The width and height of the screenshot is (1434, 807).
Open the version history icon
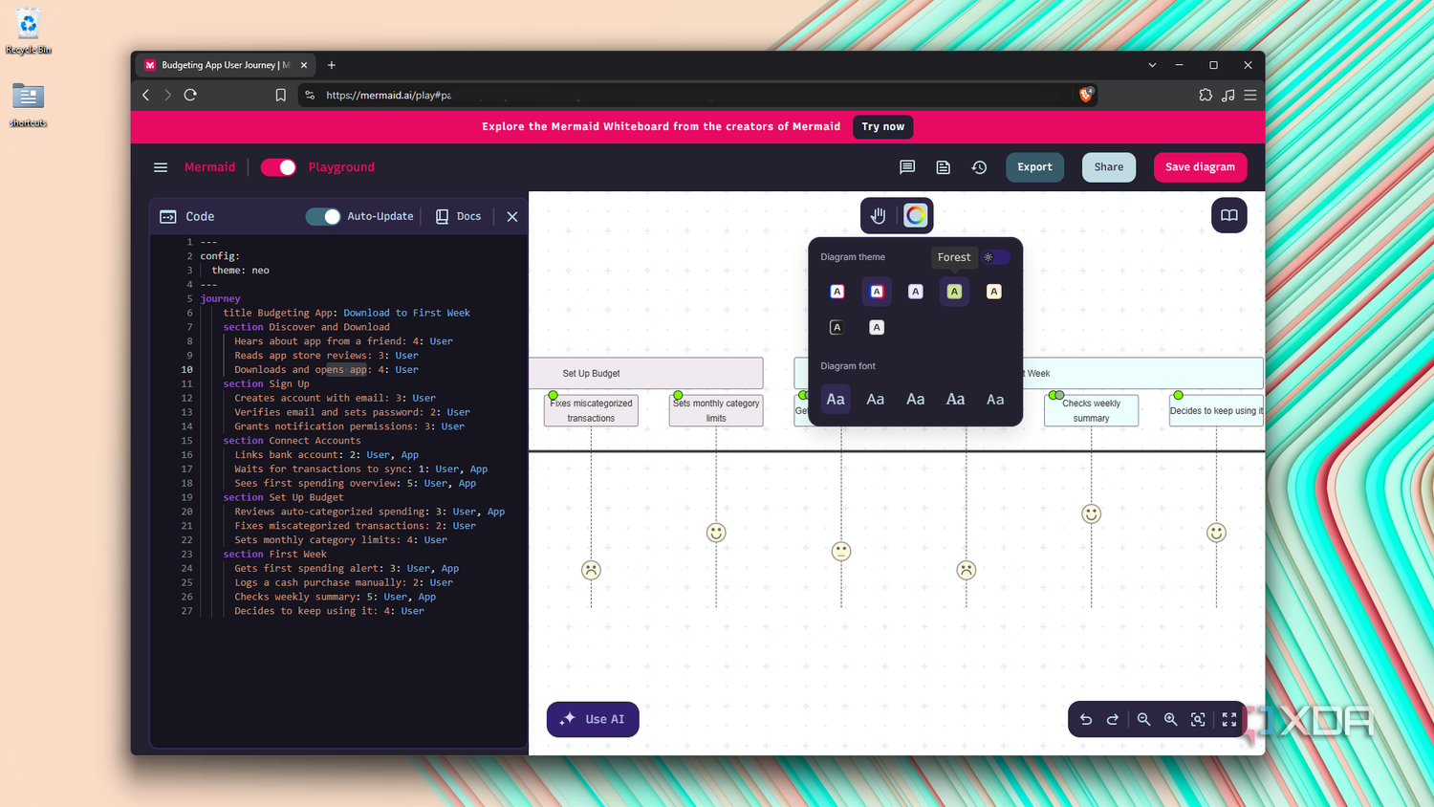[980, 167]
